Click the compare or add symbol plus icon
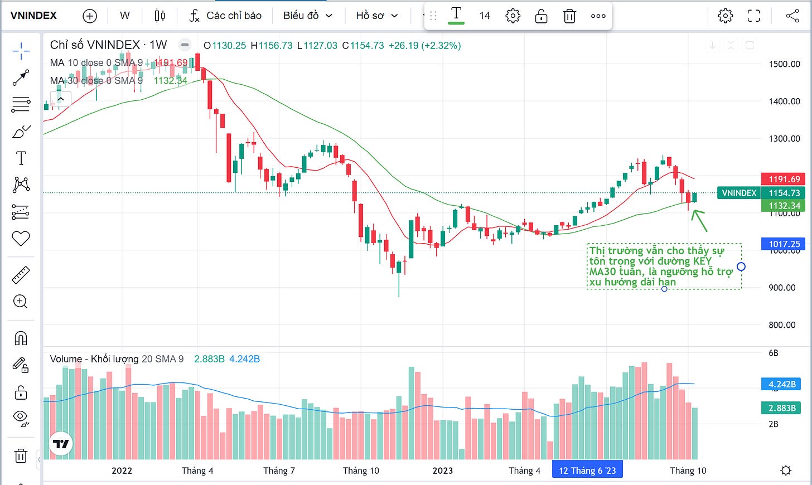 (x=90, y=16)
